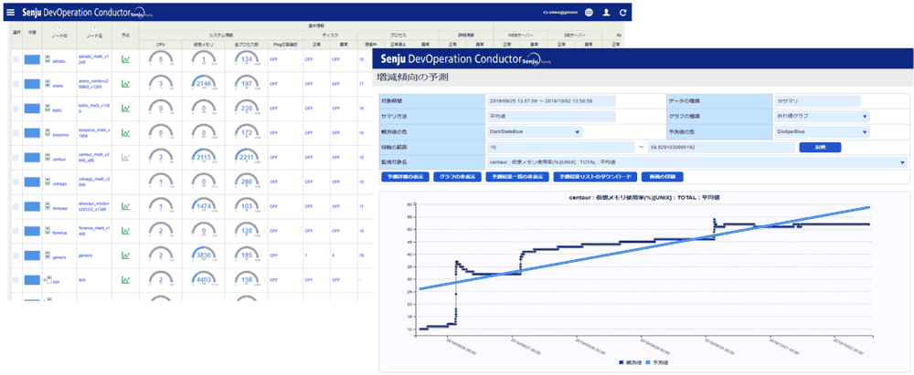Open the user account icon in header
This screenshot has height=375, width=914.
[606, 12]
